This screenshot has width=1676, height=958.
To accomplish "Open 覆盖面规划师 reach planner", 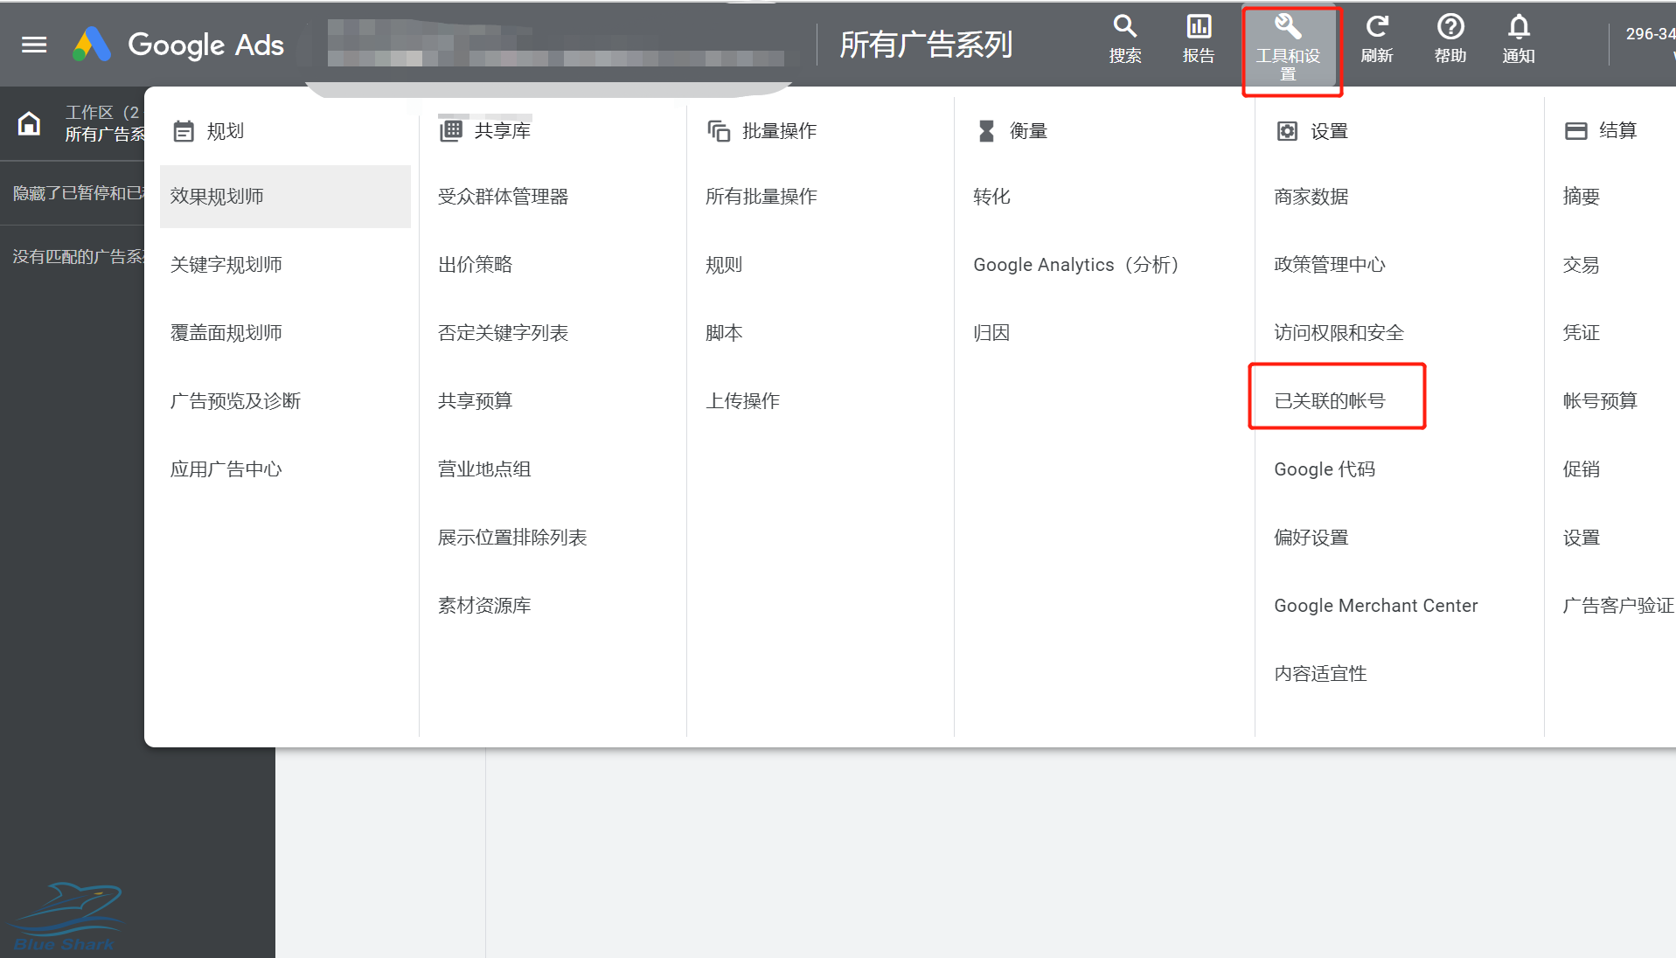I will click(x=226, y=333).
